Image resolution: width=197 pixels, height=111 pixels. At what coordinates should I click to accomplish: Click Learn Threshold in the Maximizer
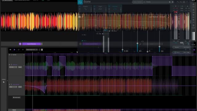(153, 17)
